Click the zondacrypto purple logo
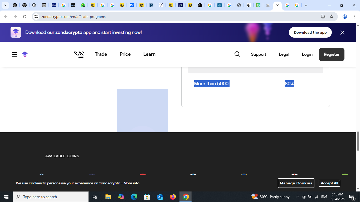Viewport: 360px width, 202px height. click(25, 54)
